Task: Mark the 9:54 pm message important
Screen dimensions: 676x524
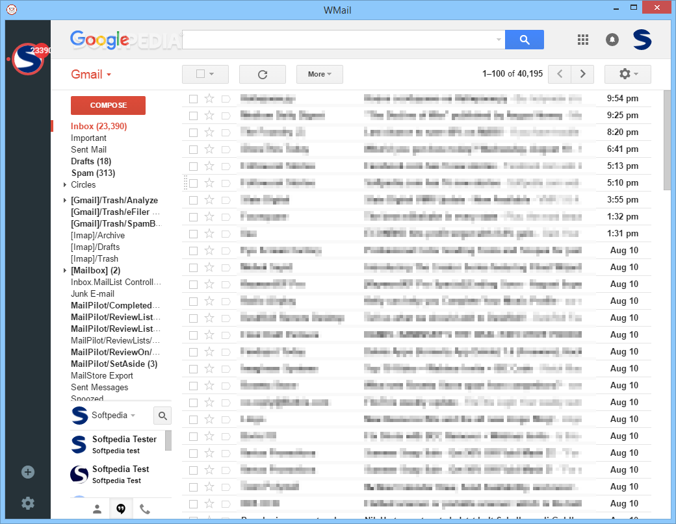Action: coord(226,99)
